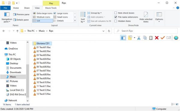Click the copy icon in toolbar
The image size is (180, 111).
coord(145,38)
